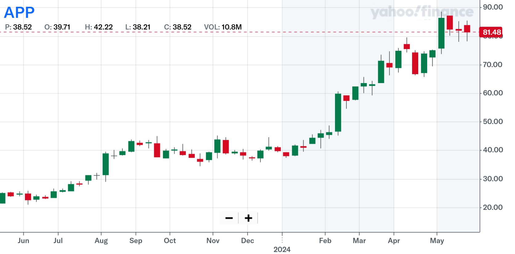This screenshot has height=254, width=515.
Task: Select the Jun label on time axis
Action: point(23,240)
